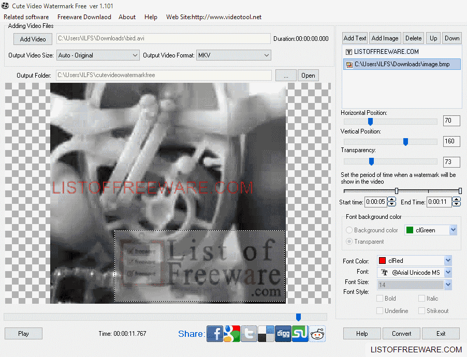Click the Help button next to Convert

[362, 334]
